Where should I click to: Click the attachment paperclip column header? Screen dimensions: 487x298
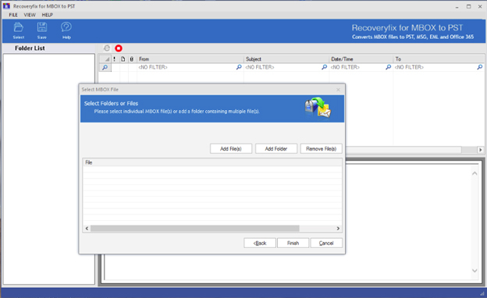coord(132,59)
